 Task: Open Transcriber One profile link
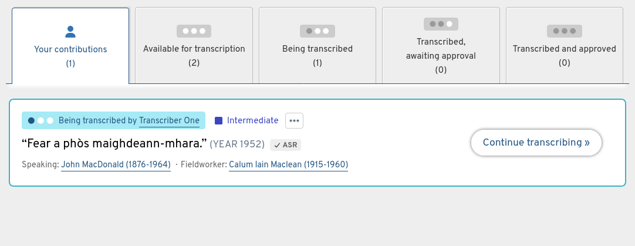(x=169, y=120)
